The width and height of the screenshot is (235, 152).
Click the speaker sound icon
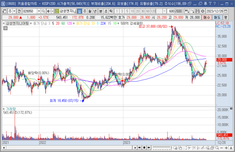point(48,11)
